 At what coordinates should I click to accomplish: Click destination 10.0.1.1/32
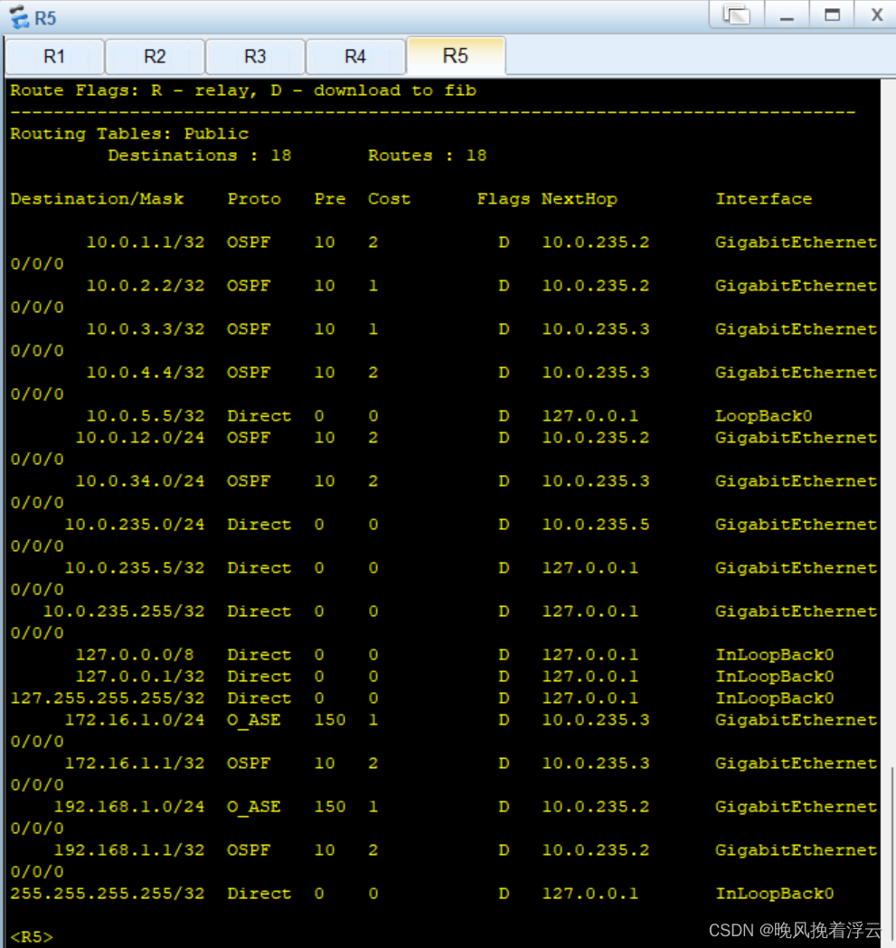tap(145, 242)
